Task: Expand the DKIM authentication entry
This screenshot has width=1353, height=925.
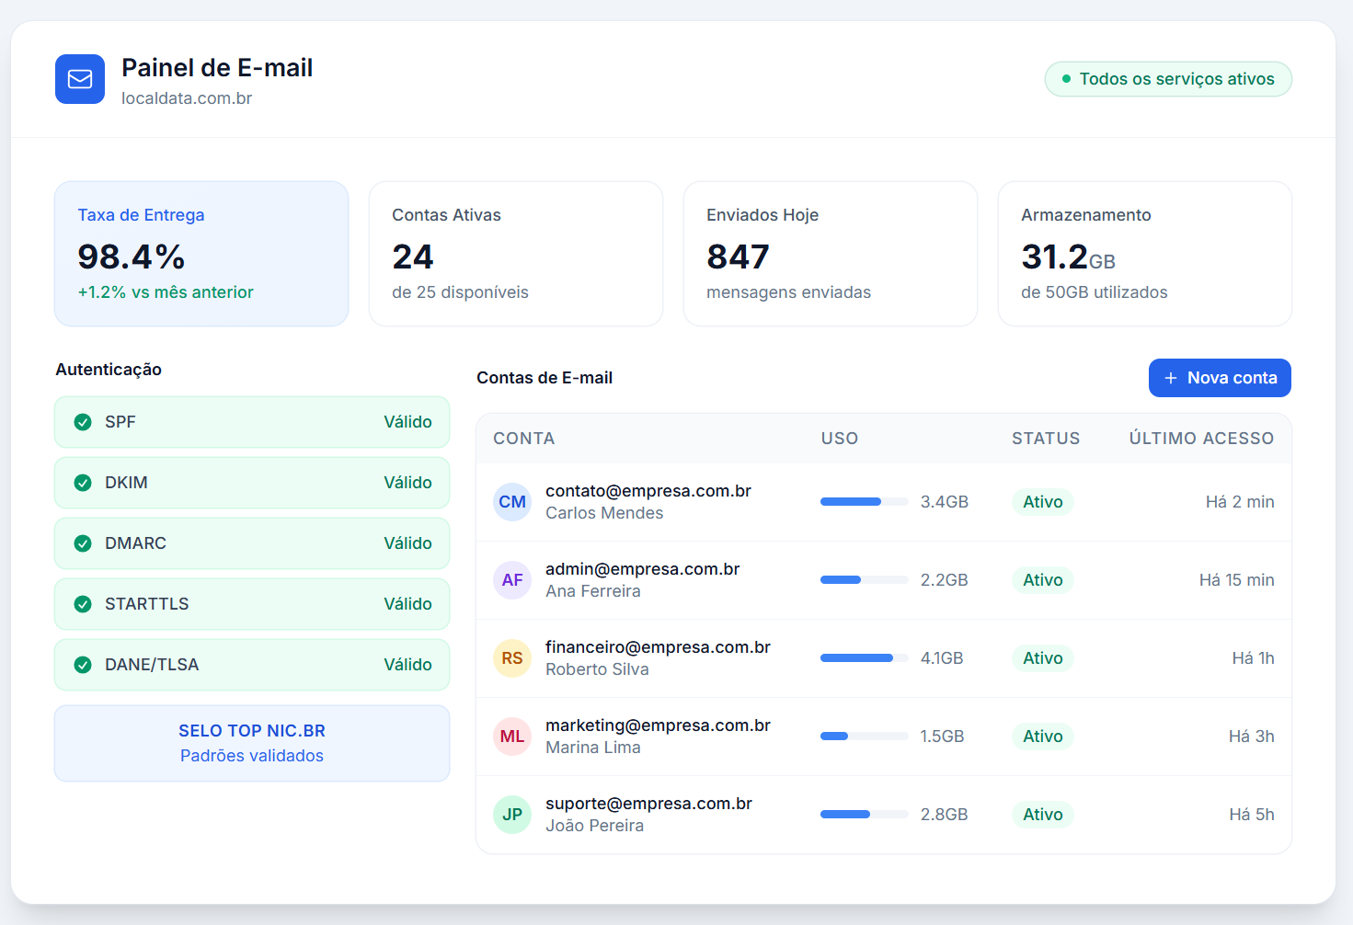Action: coord(251,482)
